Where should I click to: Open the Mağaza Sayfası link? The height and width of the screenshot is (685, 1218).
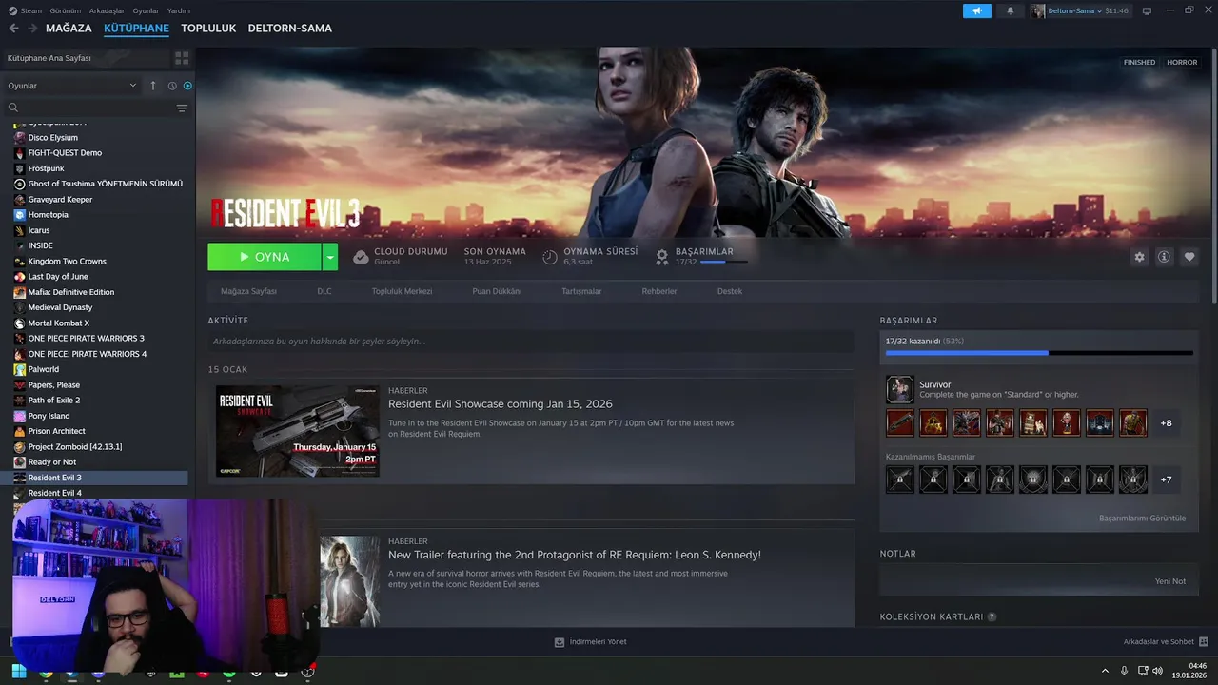(248, 291)
